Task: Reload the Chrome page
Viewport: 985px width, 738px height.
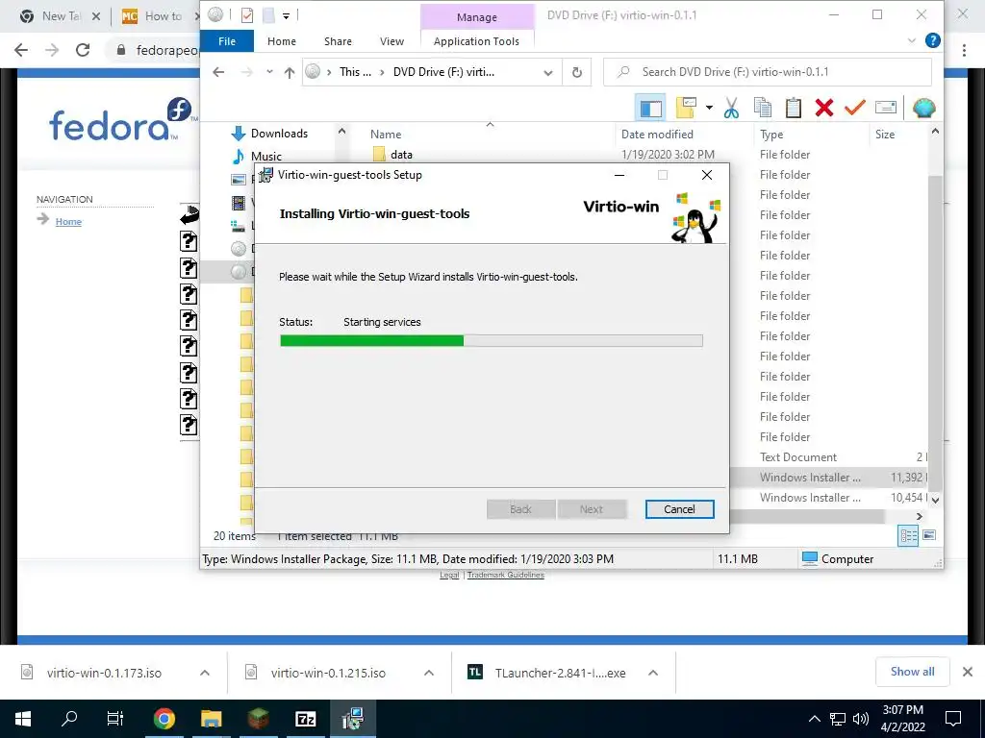Action: pyautogui.click(x=83, y=50)
